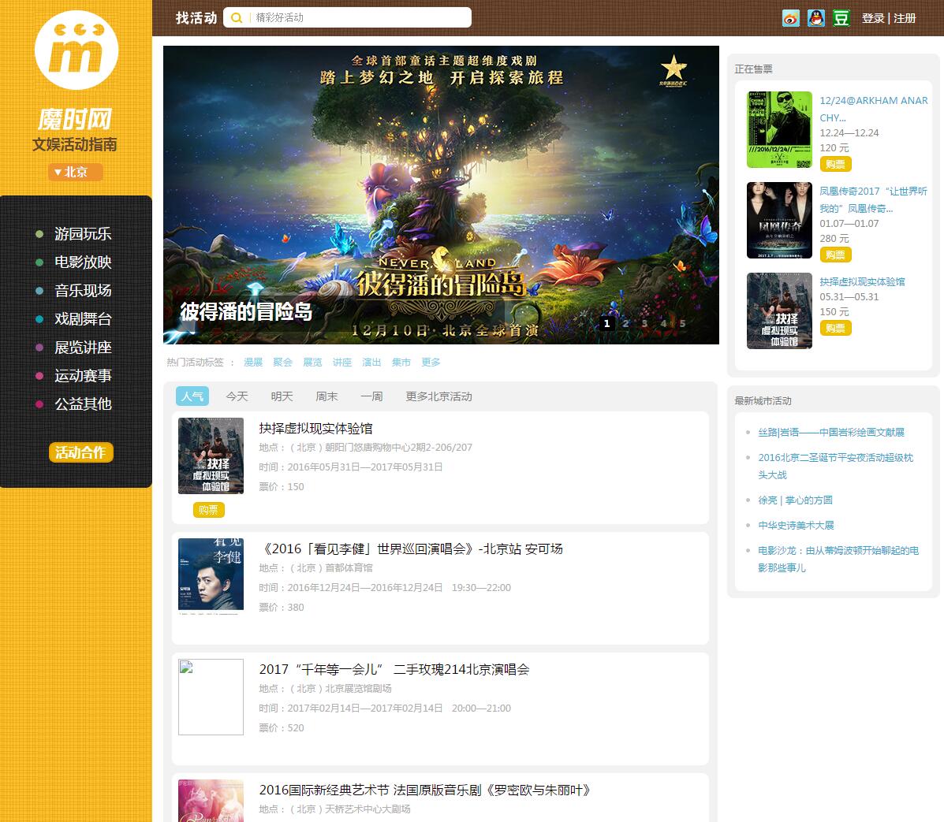The height and width of the screenshot is (822, 944).
Task: Select the 漫展 hot tag
Action: tap(253, 362)
